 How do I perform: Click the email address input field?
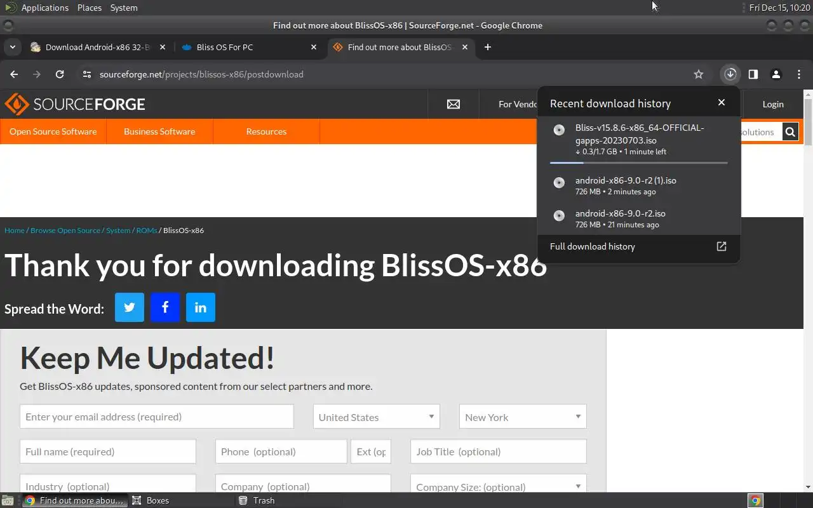click(157, 417)
